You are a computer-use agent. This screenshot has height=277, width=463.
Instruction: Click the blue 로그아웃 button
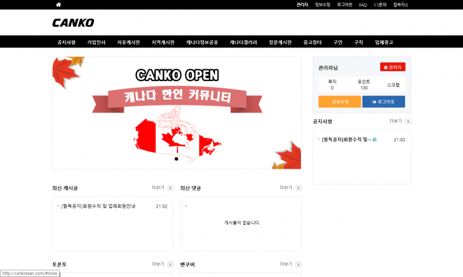click(x=384, y=102)
